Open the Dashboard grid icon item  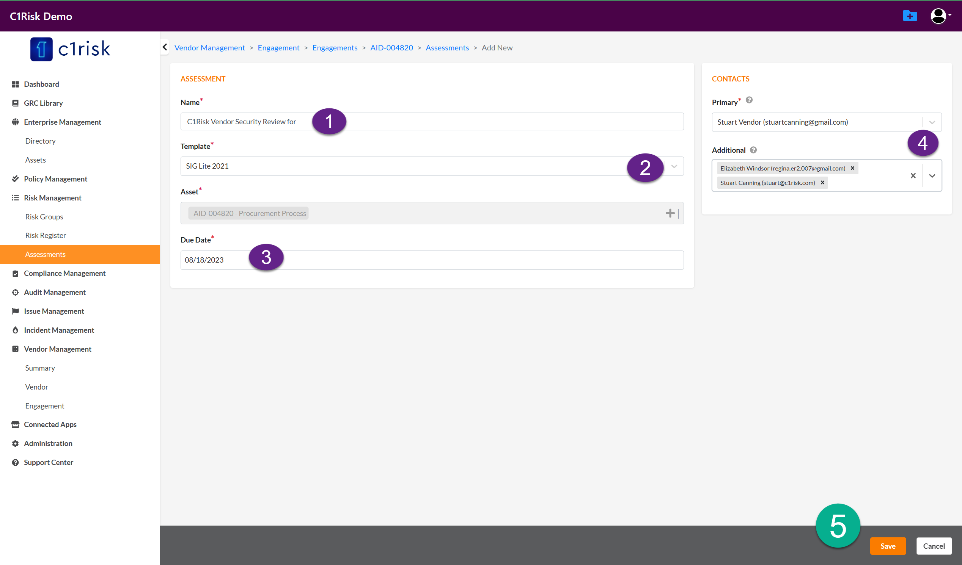[16, 84]
